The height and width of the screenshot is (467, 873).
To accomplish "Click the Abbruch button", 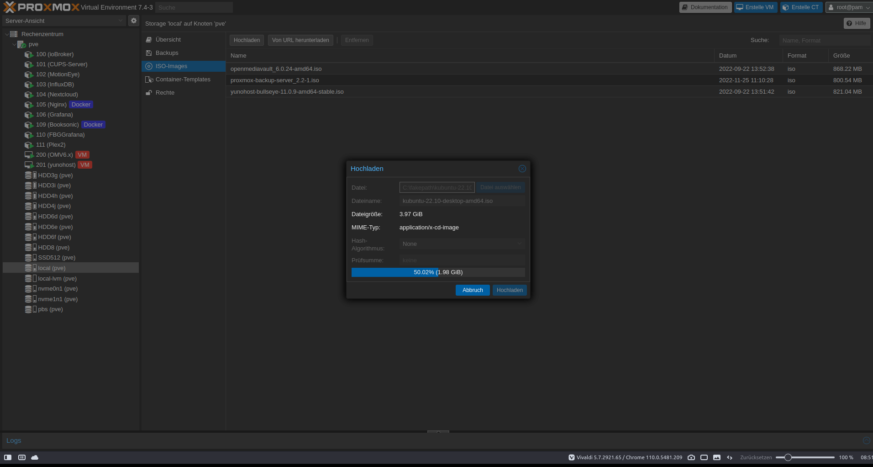I will click(x=473, y=290).
